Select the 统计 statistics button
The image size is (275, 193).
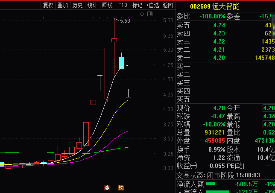tap(92, 5)
